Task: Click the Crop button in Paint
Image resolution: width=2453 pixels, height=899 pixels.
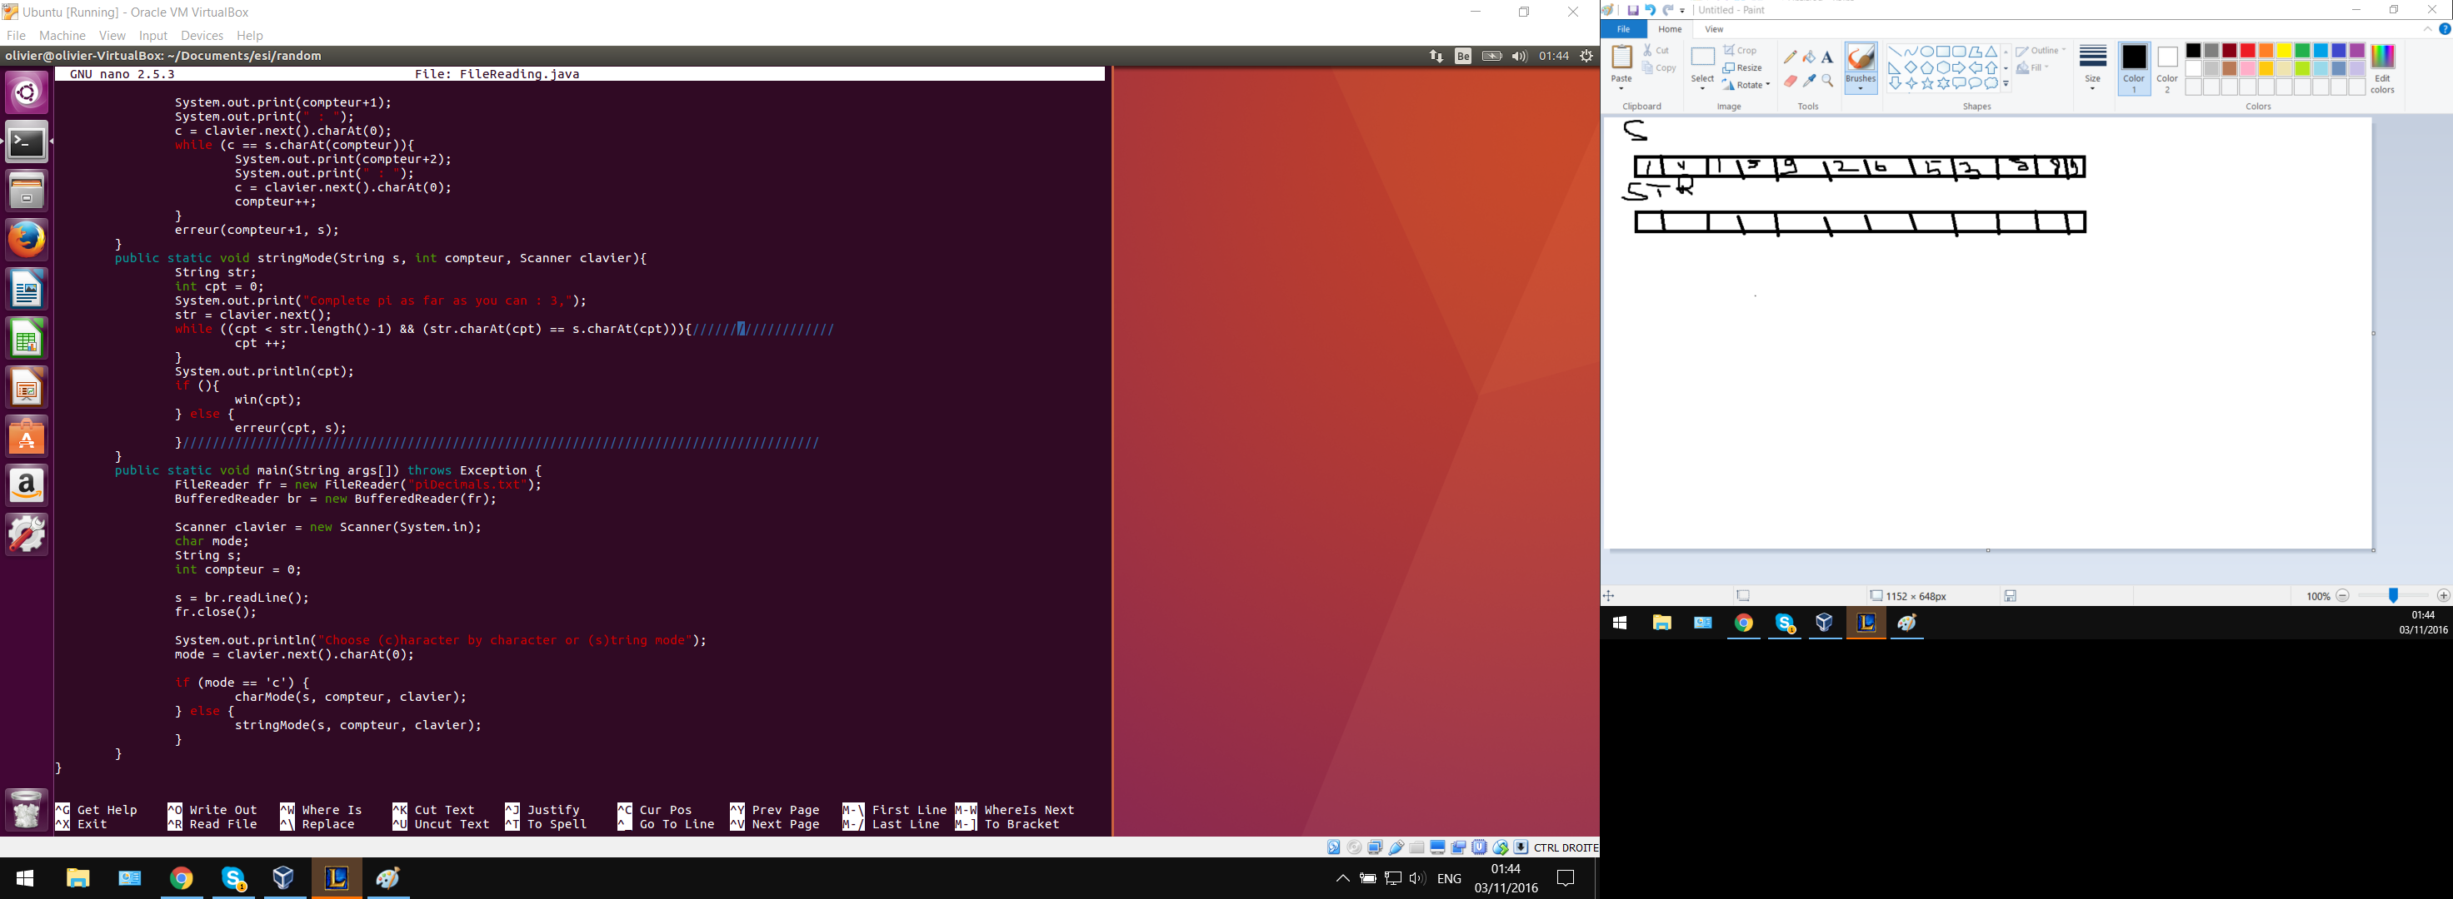Action: (x=1740, y=51)
